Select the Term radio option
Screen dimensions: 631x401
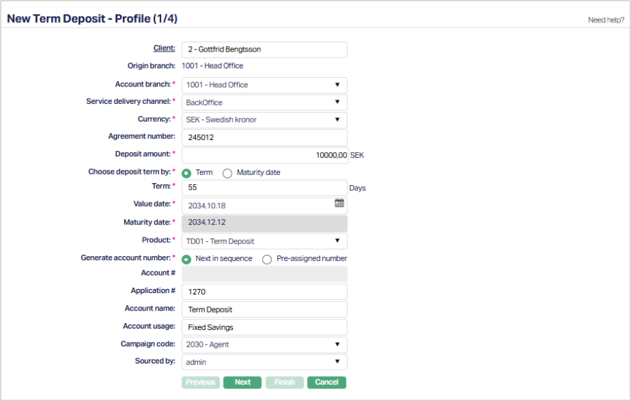point(187,173)
